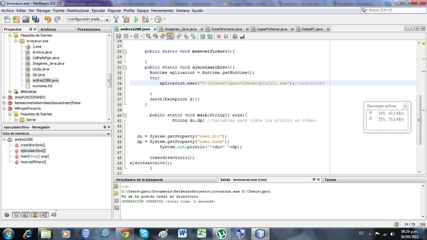Click the Find Selection magnifier icon
This screenshot has height=240, width=427.
pyautogui.click(x=148, y=36)
